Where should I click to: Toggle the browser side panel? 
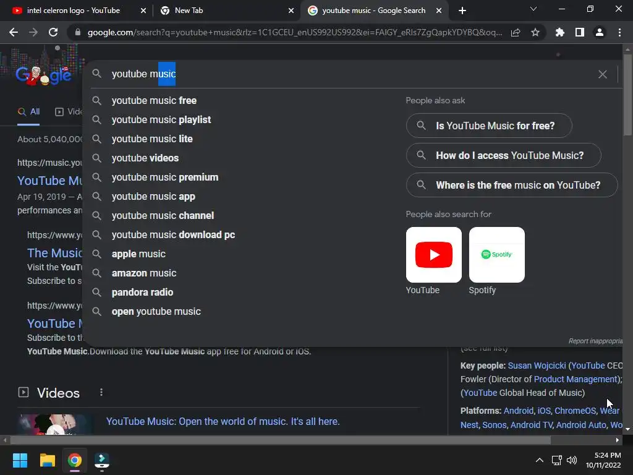580,32
